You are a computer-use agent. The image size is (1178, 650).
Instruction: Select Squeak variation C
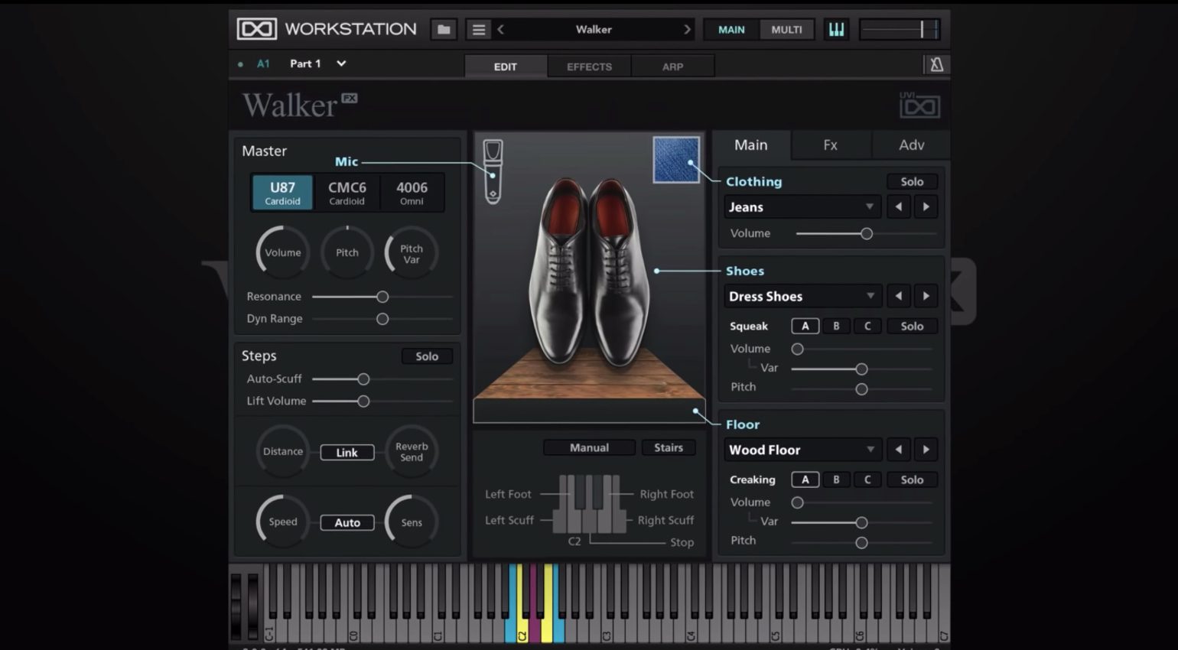[x=867, y=326]
